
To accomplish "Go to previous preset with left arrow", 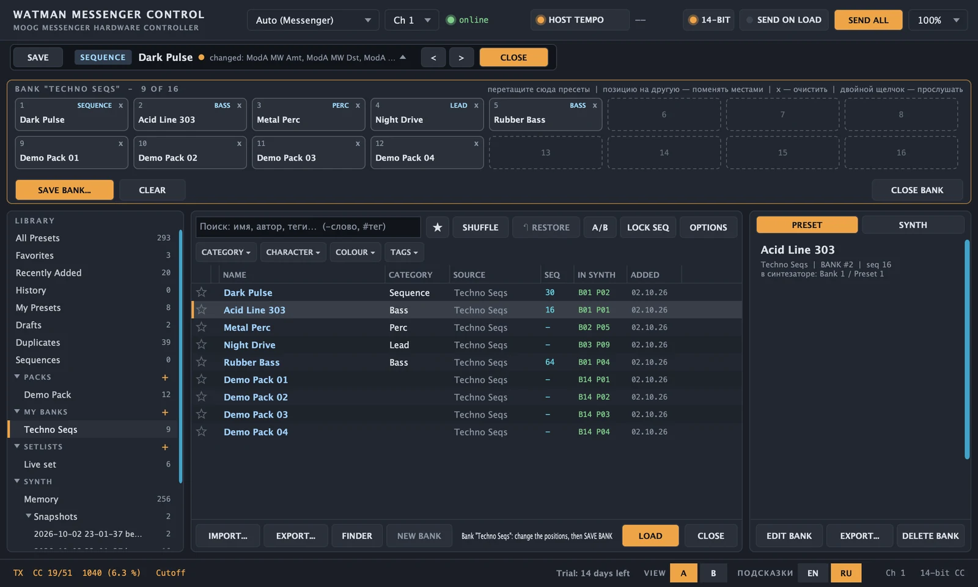I will click(x=433, y=57).
